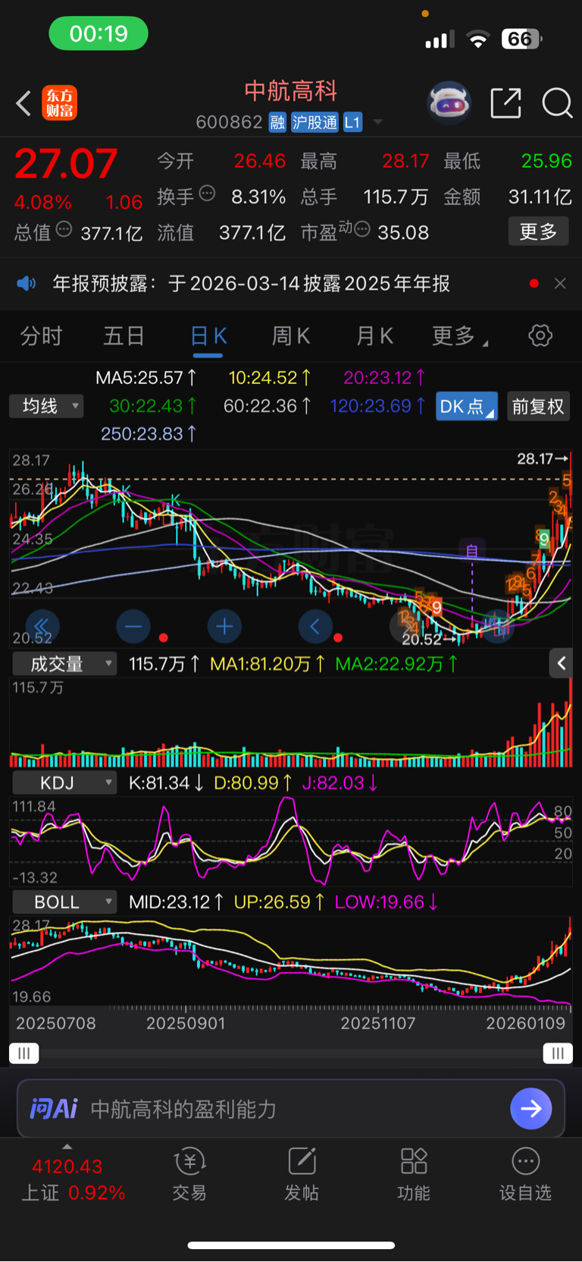Tap the K:81.34 KDJ value
Viewport: 582px width, 1262px height.
pyautogui.click(x=166, y=782)
